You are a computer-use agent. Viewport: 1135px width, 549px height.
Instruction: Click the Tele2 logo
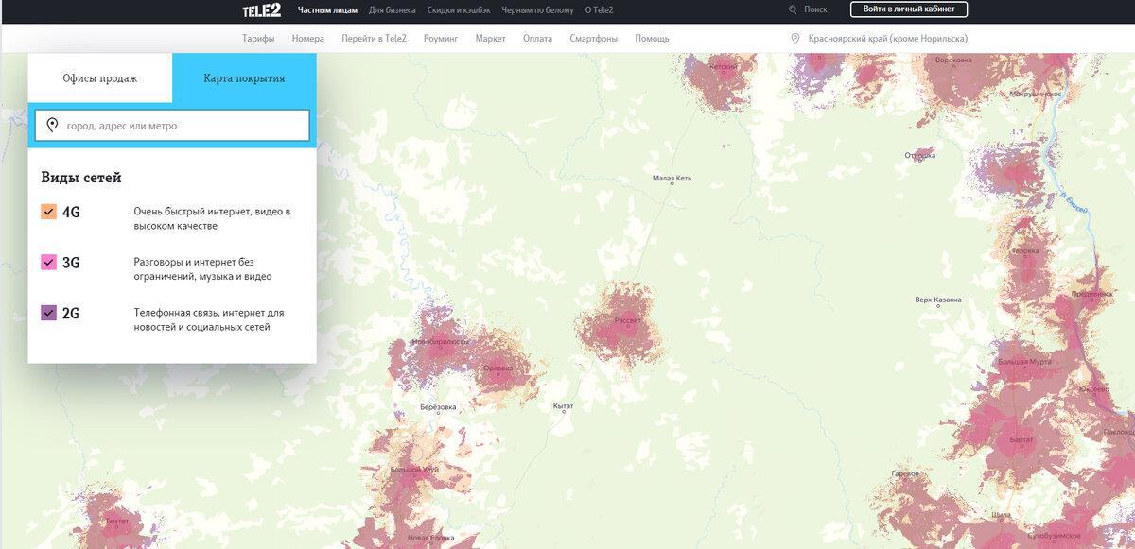[261, 9]
